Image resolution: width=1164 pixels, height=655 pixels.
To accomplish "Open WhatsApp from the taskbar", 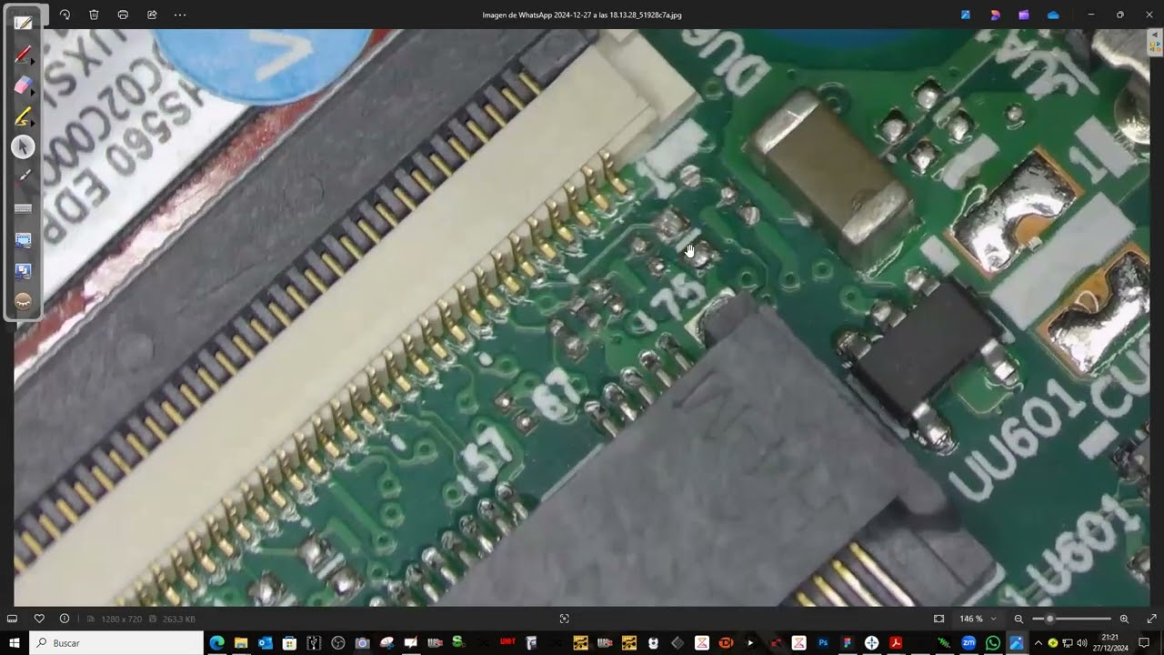I will (993, 642).
